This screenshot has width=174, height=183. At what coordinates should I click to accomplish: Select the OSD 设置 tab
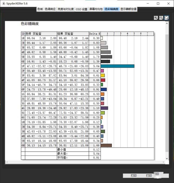point(81,9)
